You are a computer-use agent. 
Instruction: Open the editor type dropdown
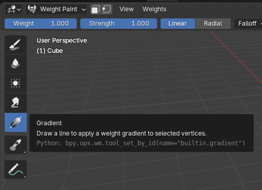[14, 9]
